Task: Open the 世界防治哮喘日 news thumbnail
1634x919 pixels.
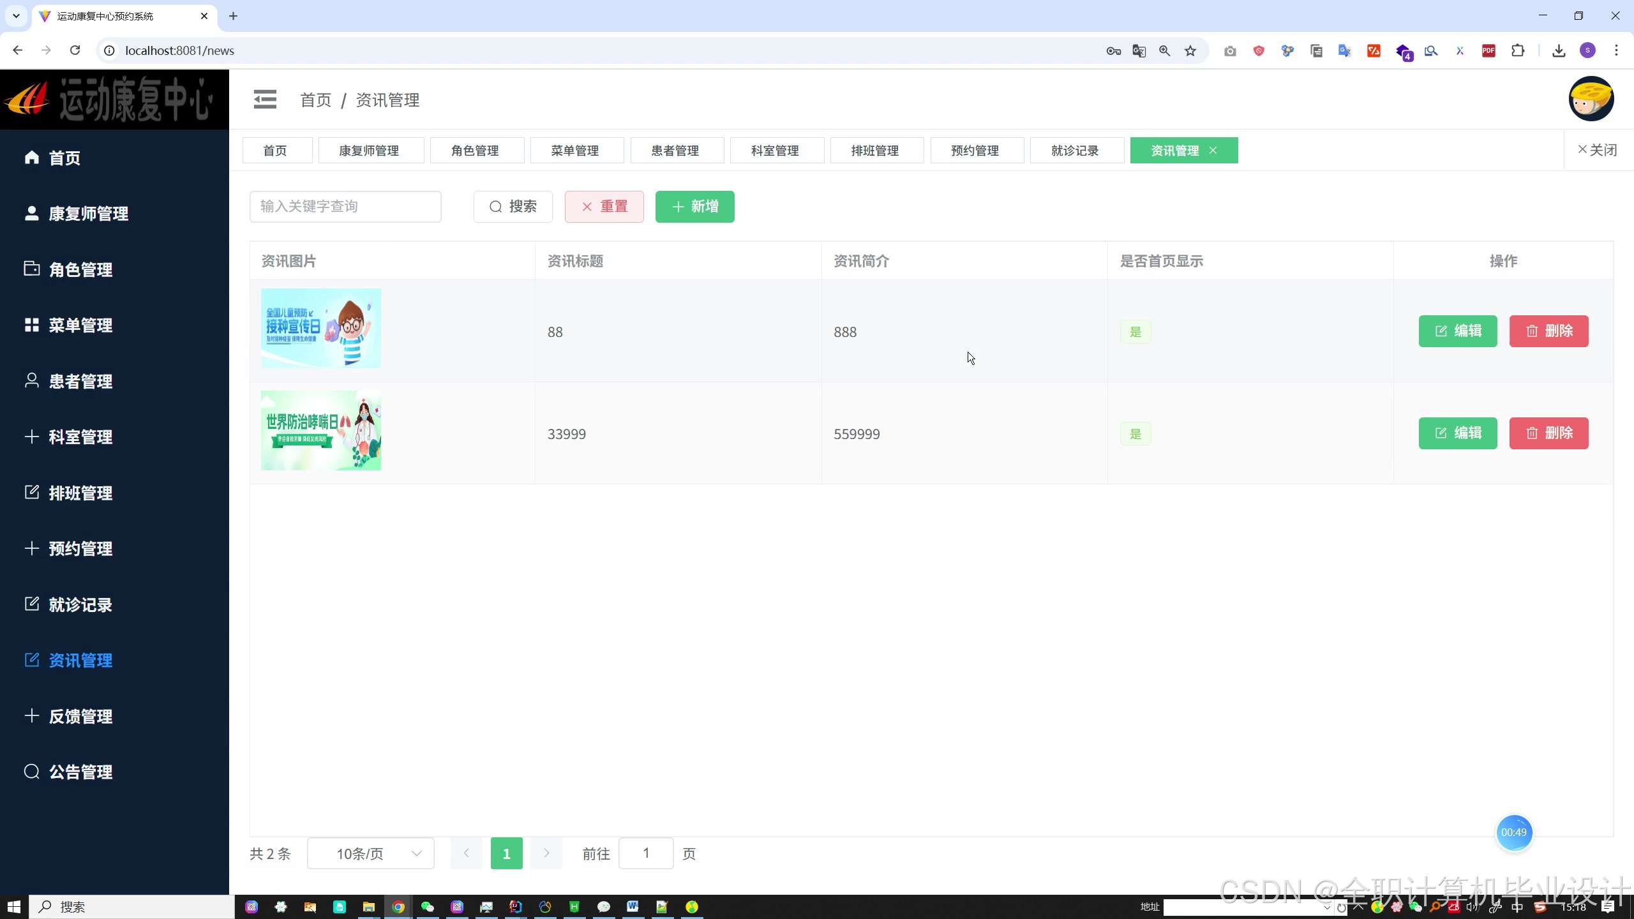Action: [320, 431]
